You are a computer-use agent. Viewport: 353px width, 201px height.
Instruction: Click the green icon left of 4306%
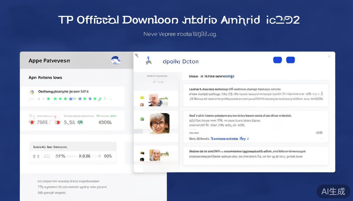point(80,122)
